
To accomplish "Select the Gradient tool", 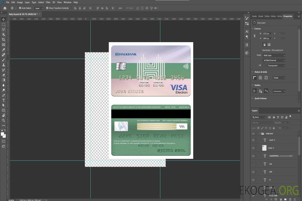I will pos(3,80).
